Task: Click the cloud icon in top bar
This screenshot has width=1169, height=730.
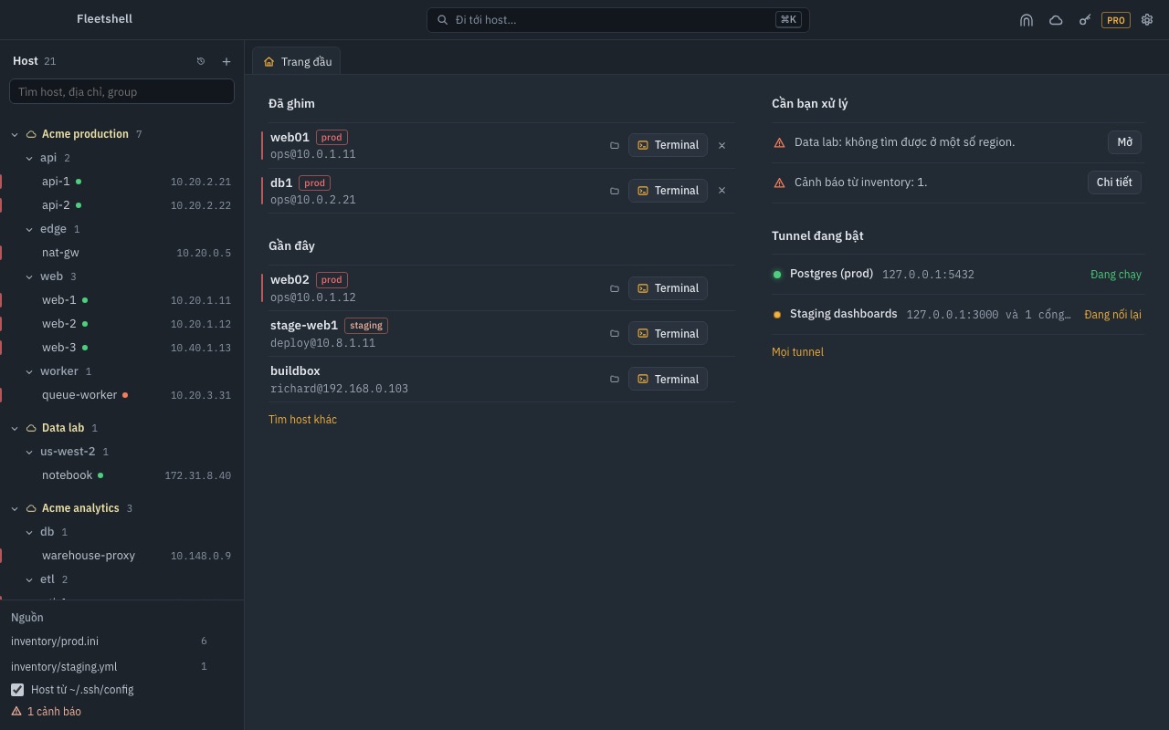Action: [1056, 20]
